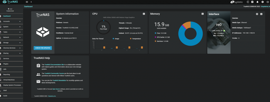
Task: Open Shell in the sidebar
Action: (x=11, y=90)
